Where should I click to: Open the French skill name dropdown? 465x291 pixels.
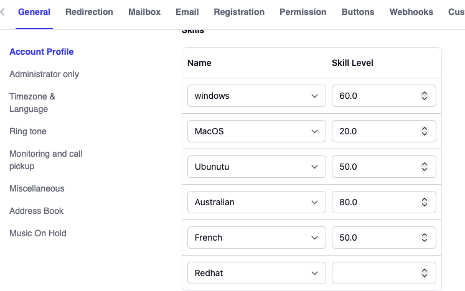click(x=256, y=238)
